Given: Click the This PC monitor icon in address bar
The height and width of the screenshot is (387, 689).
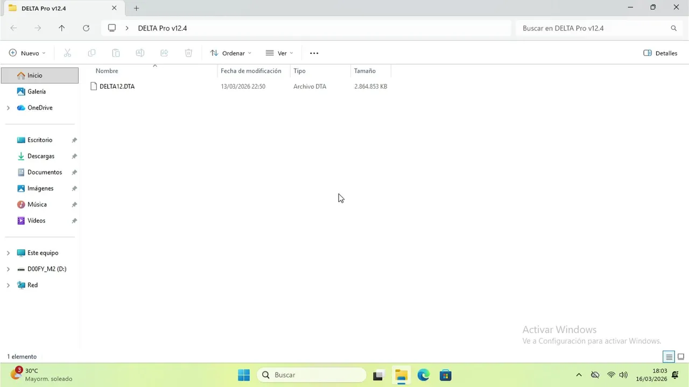Looking at the screenshot, I should tap(112, 28).
